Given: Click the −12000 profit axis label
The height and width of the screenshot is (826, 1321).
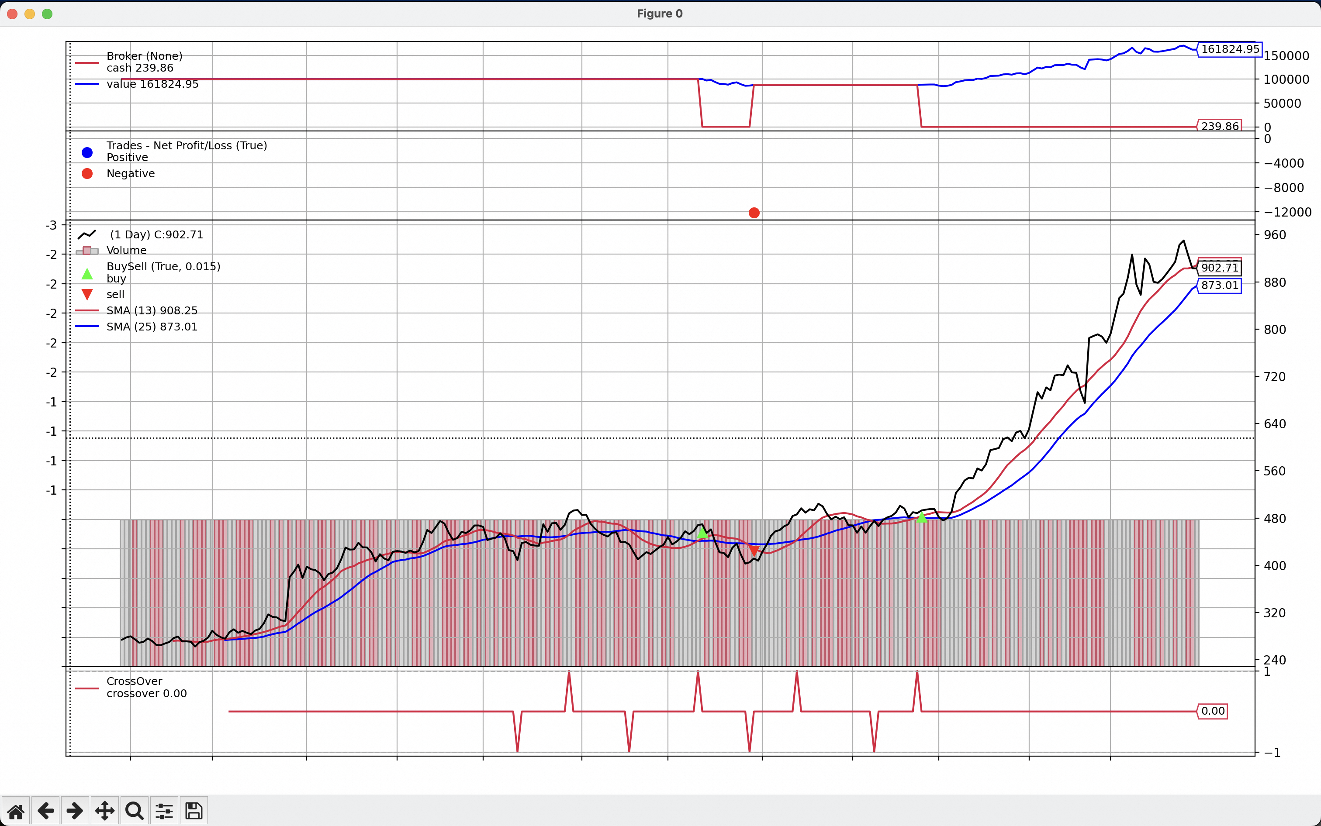Looking at the screenshot, I should [1287, 212].
